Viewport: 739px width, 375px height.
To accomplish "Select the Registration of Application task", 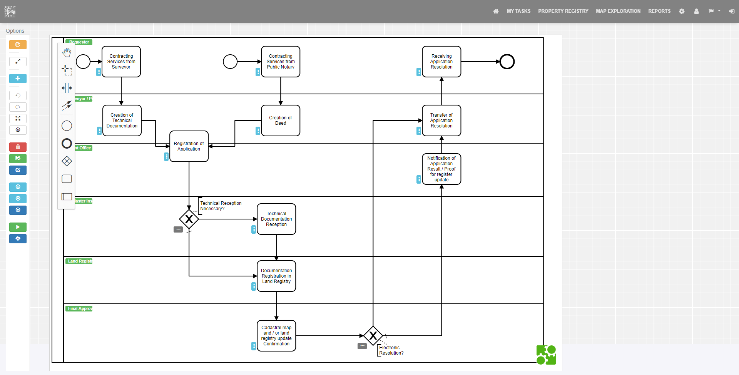I will point(189,146).
